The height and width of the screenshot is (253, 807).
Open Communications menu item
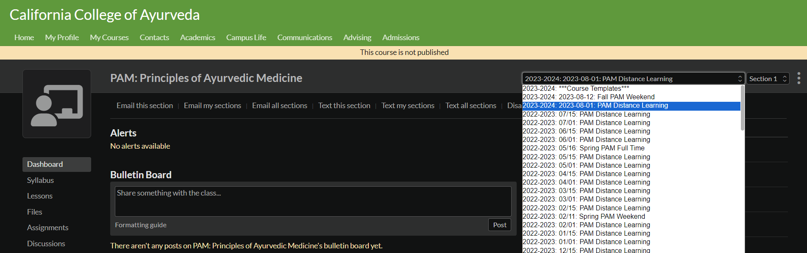tap(305, 38)
